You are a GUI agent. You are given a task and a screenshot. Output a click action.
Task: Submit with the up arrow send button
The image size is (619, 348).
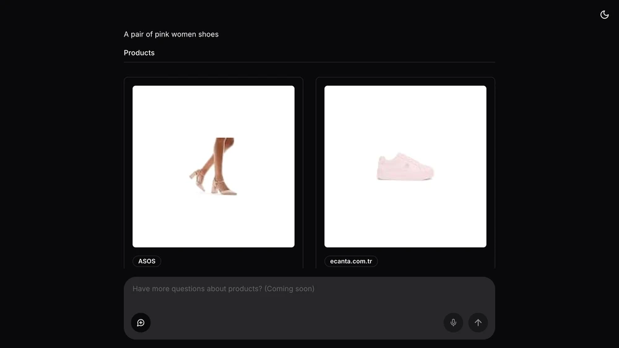click(x=478, y=323)
